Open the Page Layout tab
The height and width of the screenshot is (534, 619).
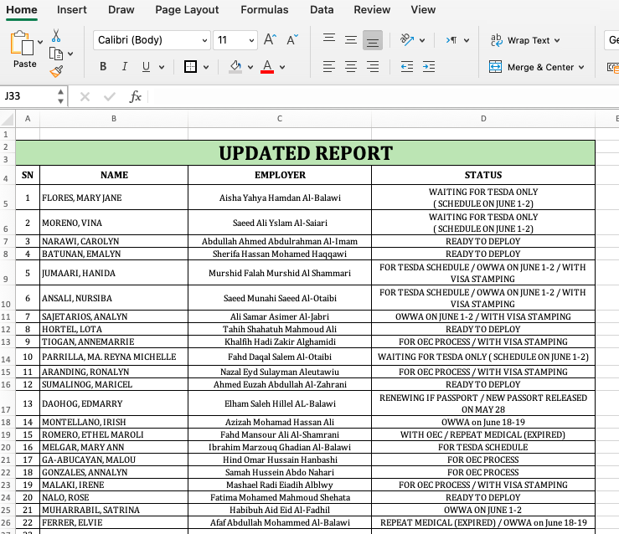point(187,10)
